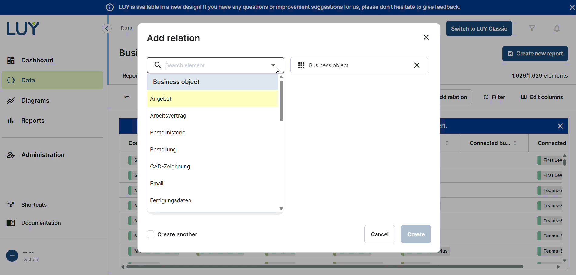Select the Diagrams icon in the sidebar
Image resolution: width=576 pixels, height=275 pixels.
(x=11, y=100)
